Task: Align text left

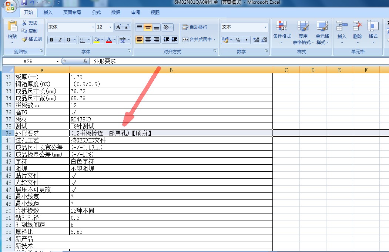Action: tap(140, 40)
